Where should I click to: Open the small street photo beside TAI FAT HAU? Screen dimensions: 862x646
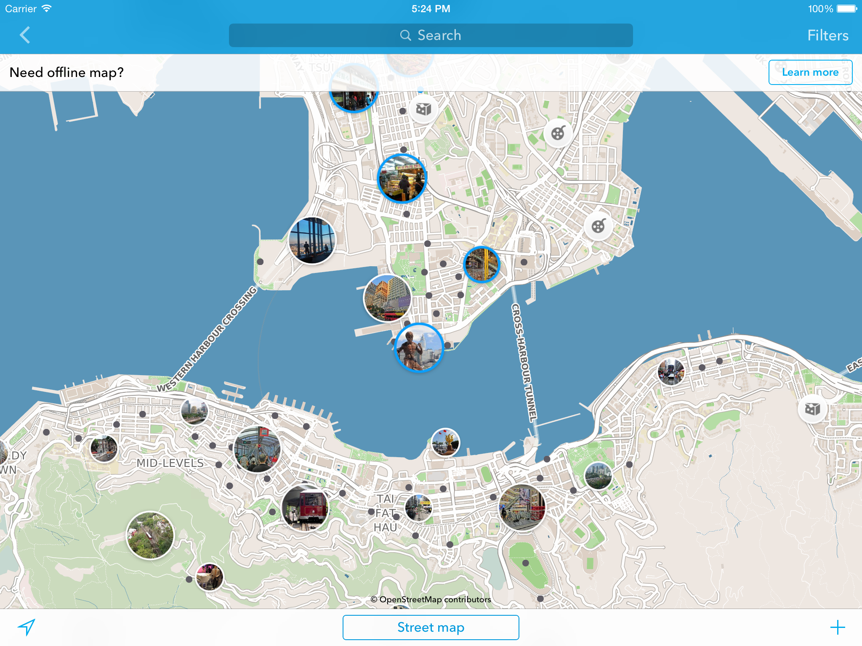(418, 508)
